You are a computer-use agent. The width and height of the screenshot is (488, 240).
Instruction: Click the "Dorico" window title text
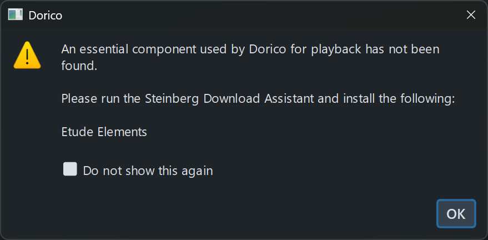[46, 16]
